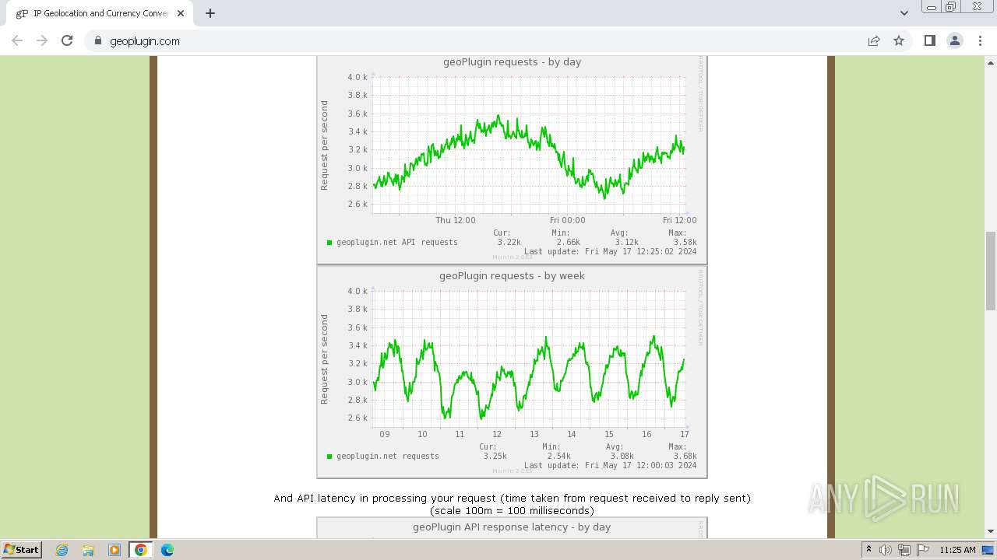Select the weekly Min value 2.54k

558,456
